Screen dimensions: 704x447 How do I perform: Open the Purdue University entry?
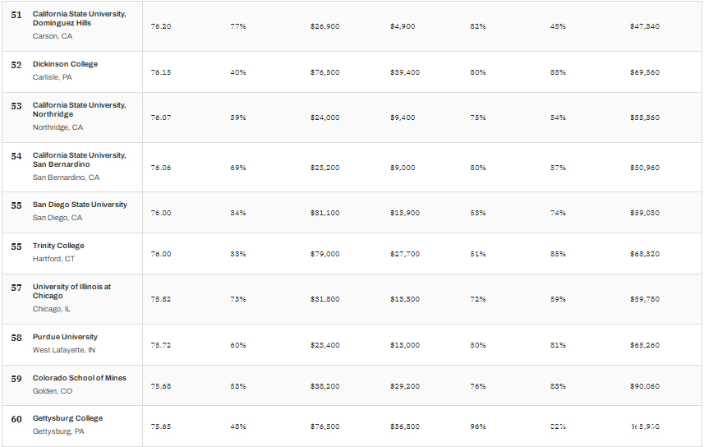(x=65, y=337)
